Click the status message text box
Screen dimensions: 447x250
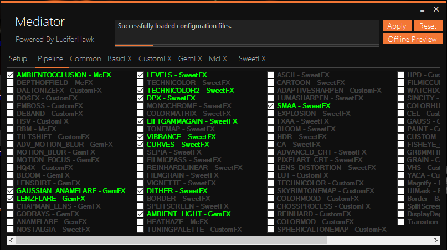tap(247, 32)
